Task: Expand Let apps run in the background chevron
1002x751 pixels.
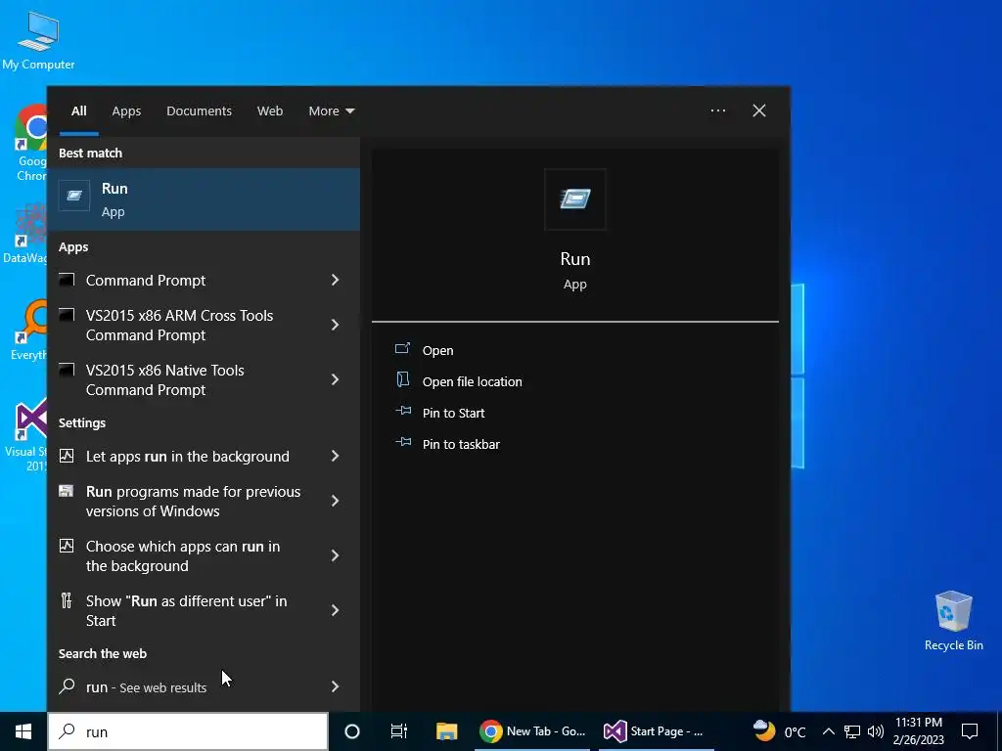Action: tap(335, 456)
